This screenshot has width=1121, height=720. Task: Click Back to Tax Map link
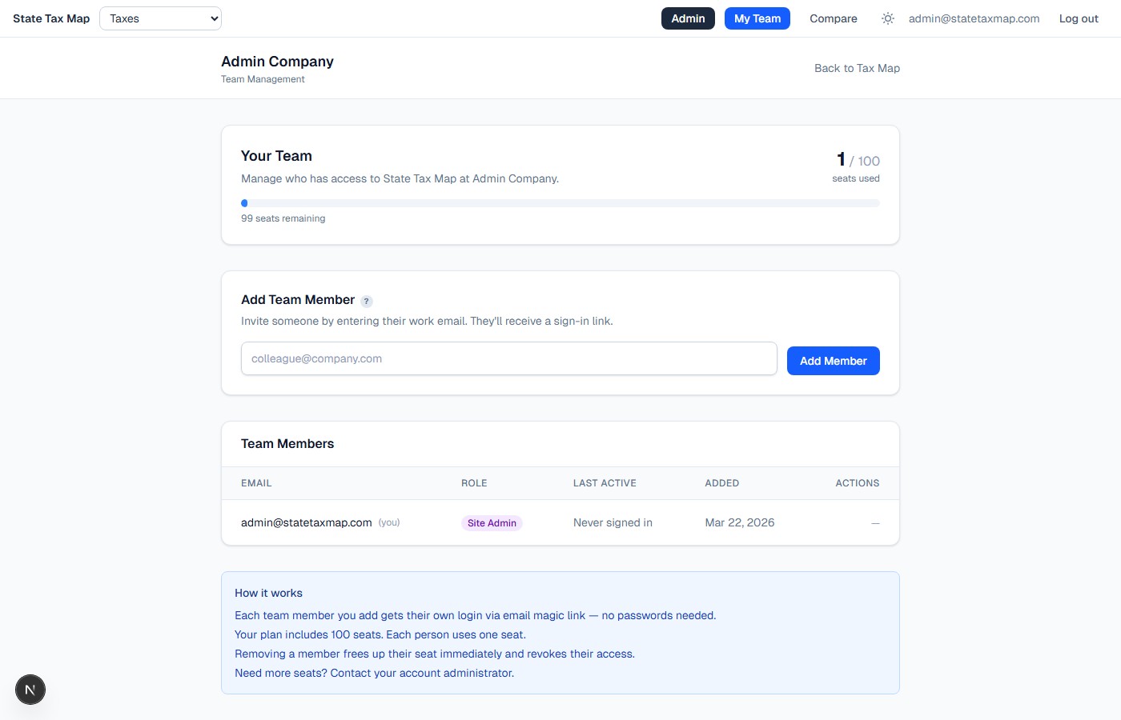click(857, 68)
